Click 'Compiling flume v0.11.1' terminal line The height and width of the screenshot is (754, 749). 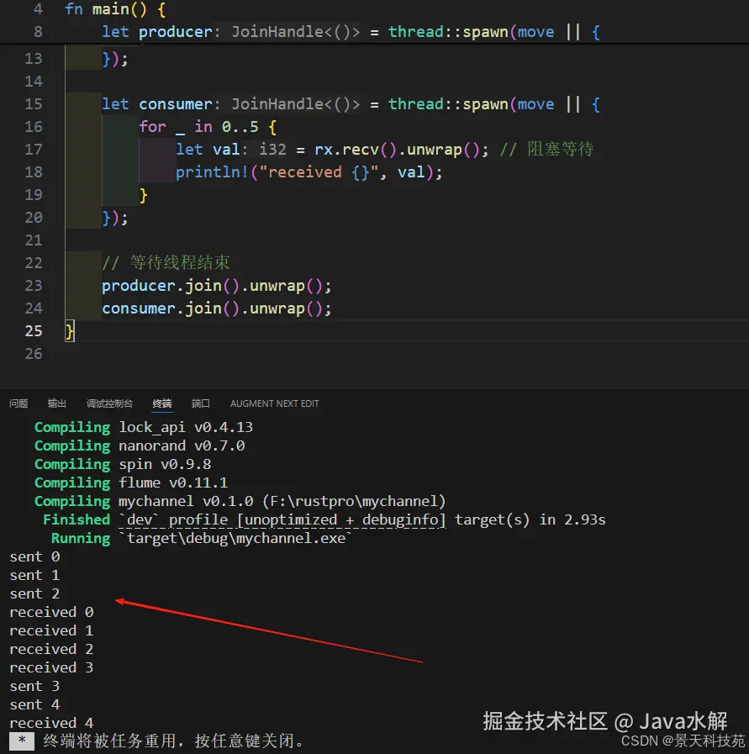click(x=131, y=482)
